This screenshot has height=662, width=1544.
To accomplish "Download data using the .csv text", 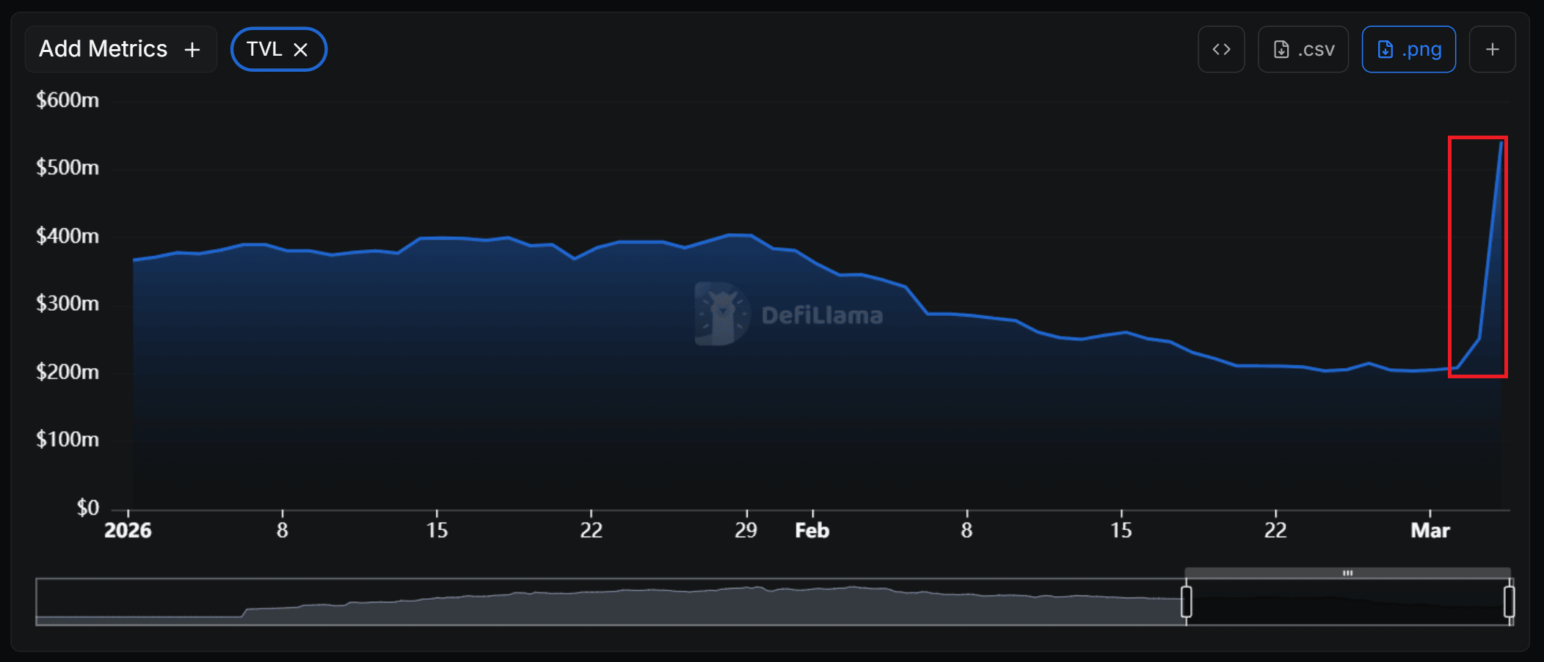I will tap(1316, 49).
